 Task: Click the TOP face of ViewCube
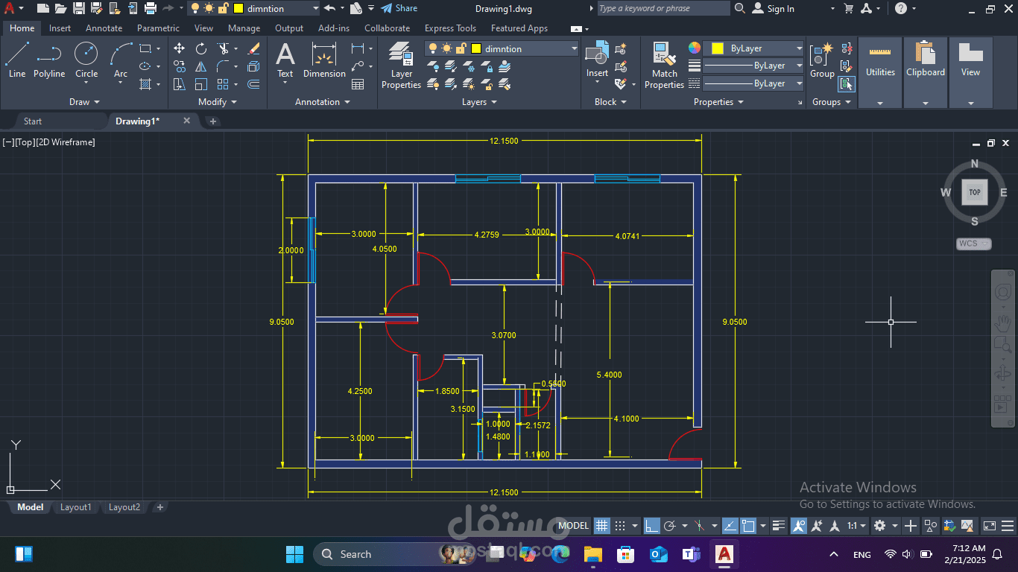(975, 192)
